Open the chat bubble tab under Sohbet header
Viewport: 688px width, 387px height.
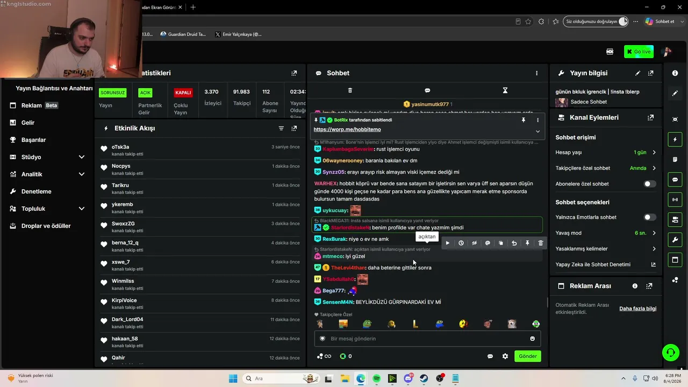[x=427, y=90]
